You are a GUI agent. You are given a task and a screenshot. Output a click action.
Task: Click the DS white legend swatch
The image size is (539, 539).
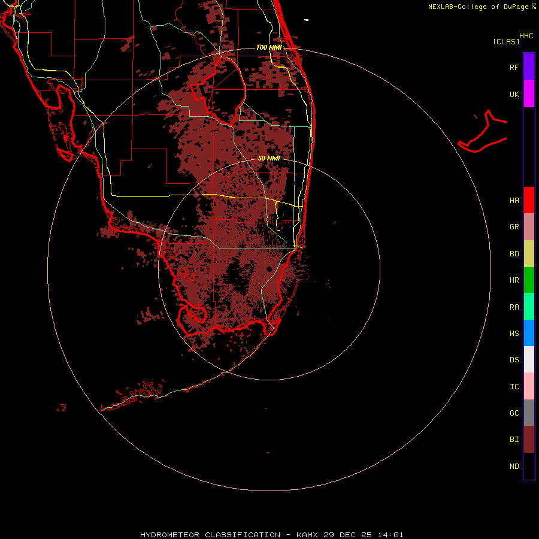coord(529,359)
